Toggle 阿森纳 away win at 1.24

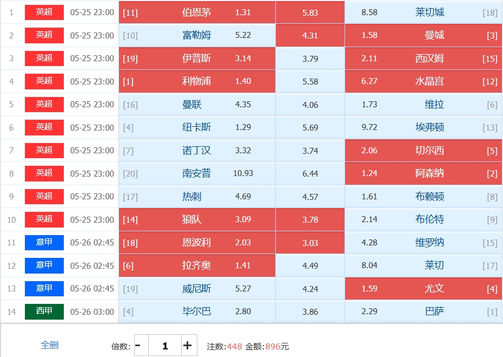coord(423,173)
